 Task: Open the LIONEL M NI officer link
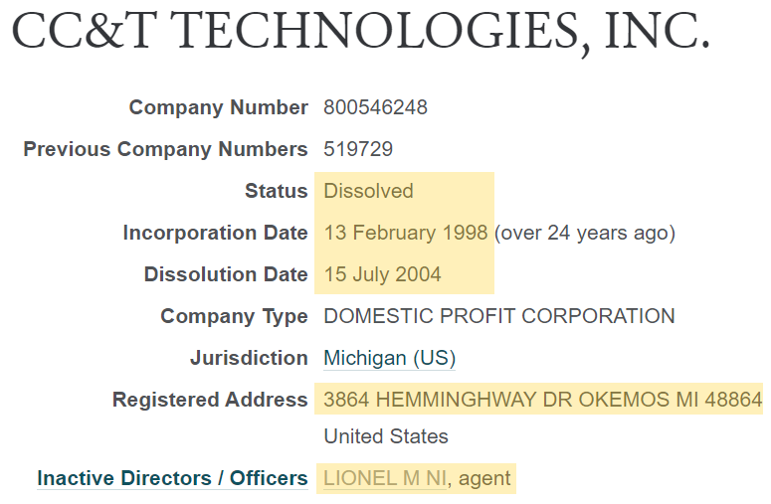[x=385, y=478]
